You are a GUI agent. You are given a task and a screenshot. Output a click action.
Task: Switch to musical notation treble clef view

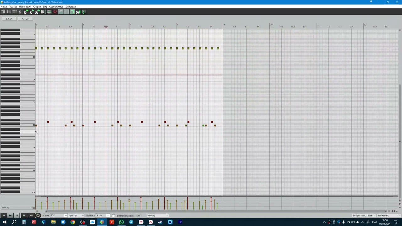coord(20,12)
